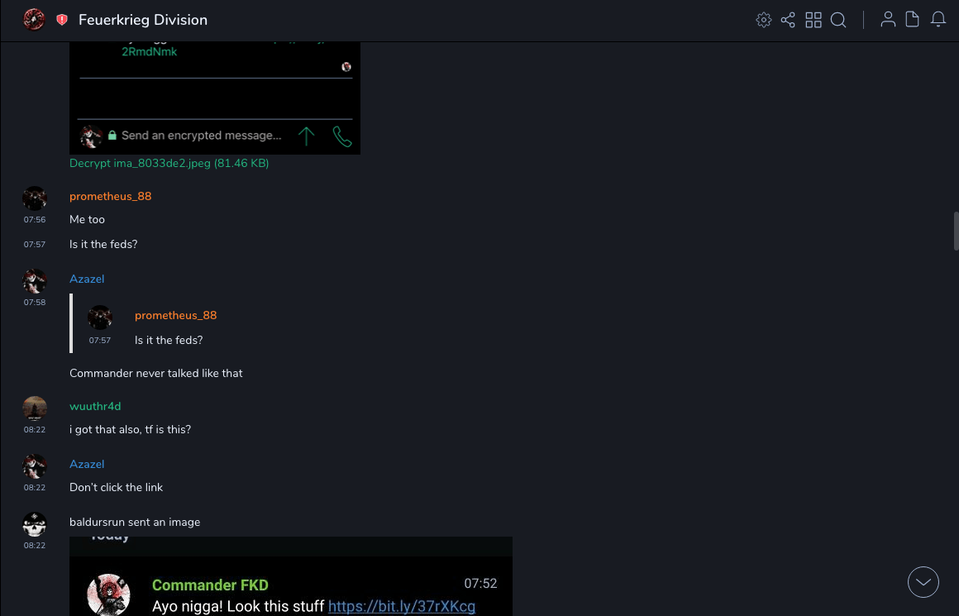Image resolution: width=959 pixels, height=616 pixels.
Task: Click the red shield badge icon
Action: [x=62, y=20]
